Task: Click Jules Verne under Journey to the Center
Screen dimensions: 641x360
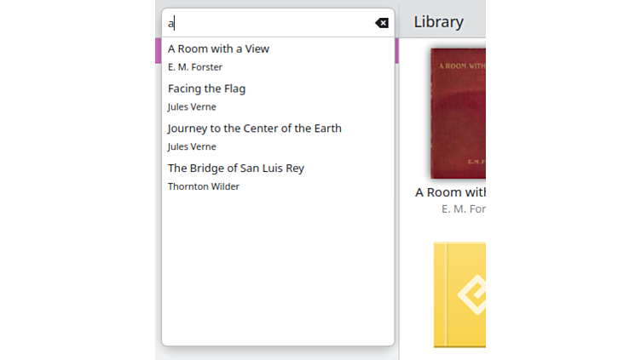Action: [192, 146]
